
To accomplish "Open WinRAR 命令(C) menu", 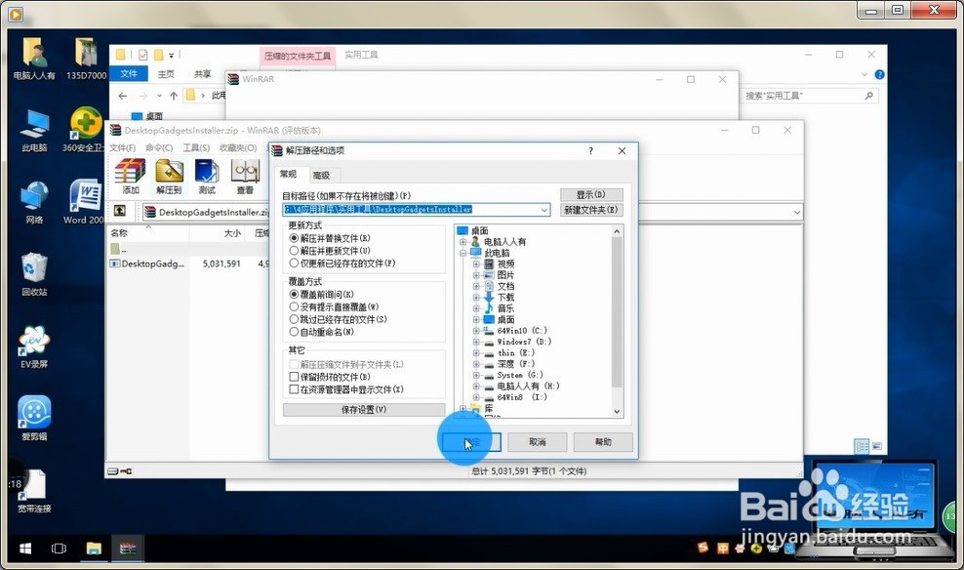I will pos(159,148).
